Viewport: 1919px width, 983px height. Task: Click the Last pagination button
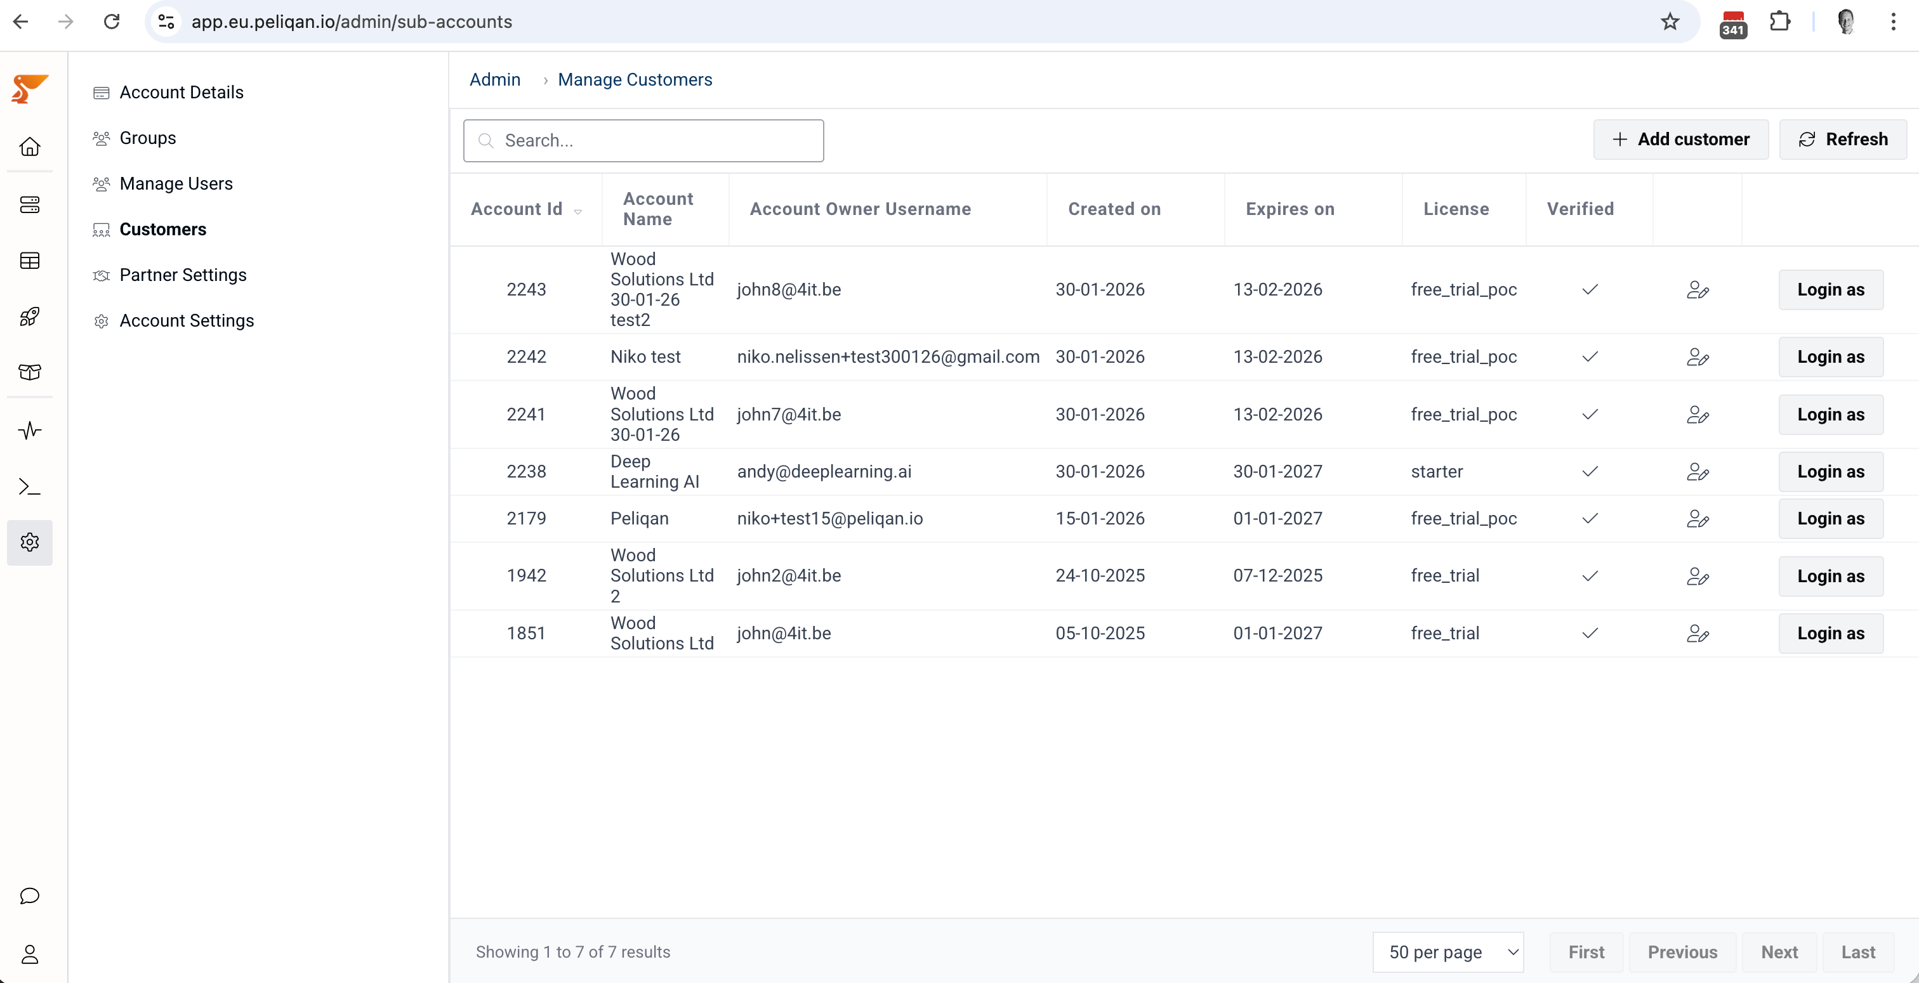pyautogui.click(x=1858, y=952)
